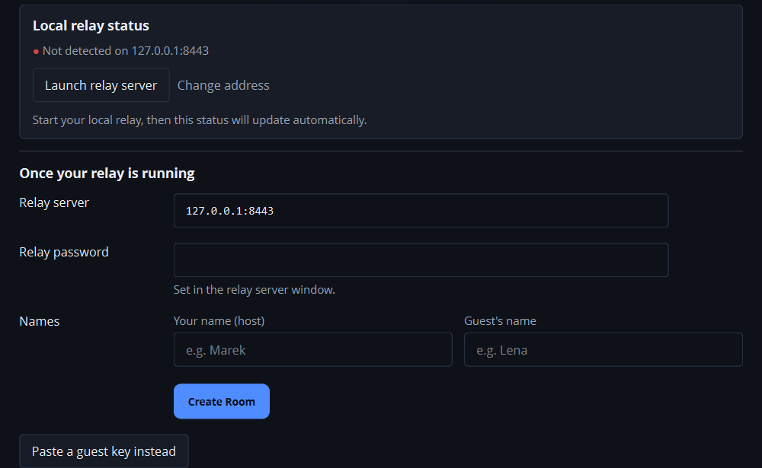Click the 'Relay password' field label

point(64,253)
